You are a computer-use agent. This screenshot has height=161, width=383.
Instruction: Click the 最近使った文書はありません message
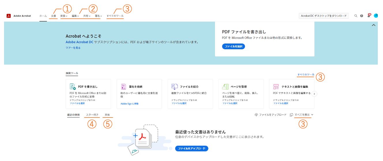(x=200, y=132)
